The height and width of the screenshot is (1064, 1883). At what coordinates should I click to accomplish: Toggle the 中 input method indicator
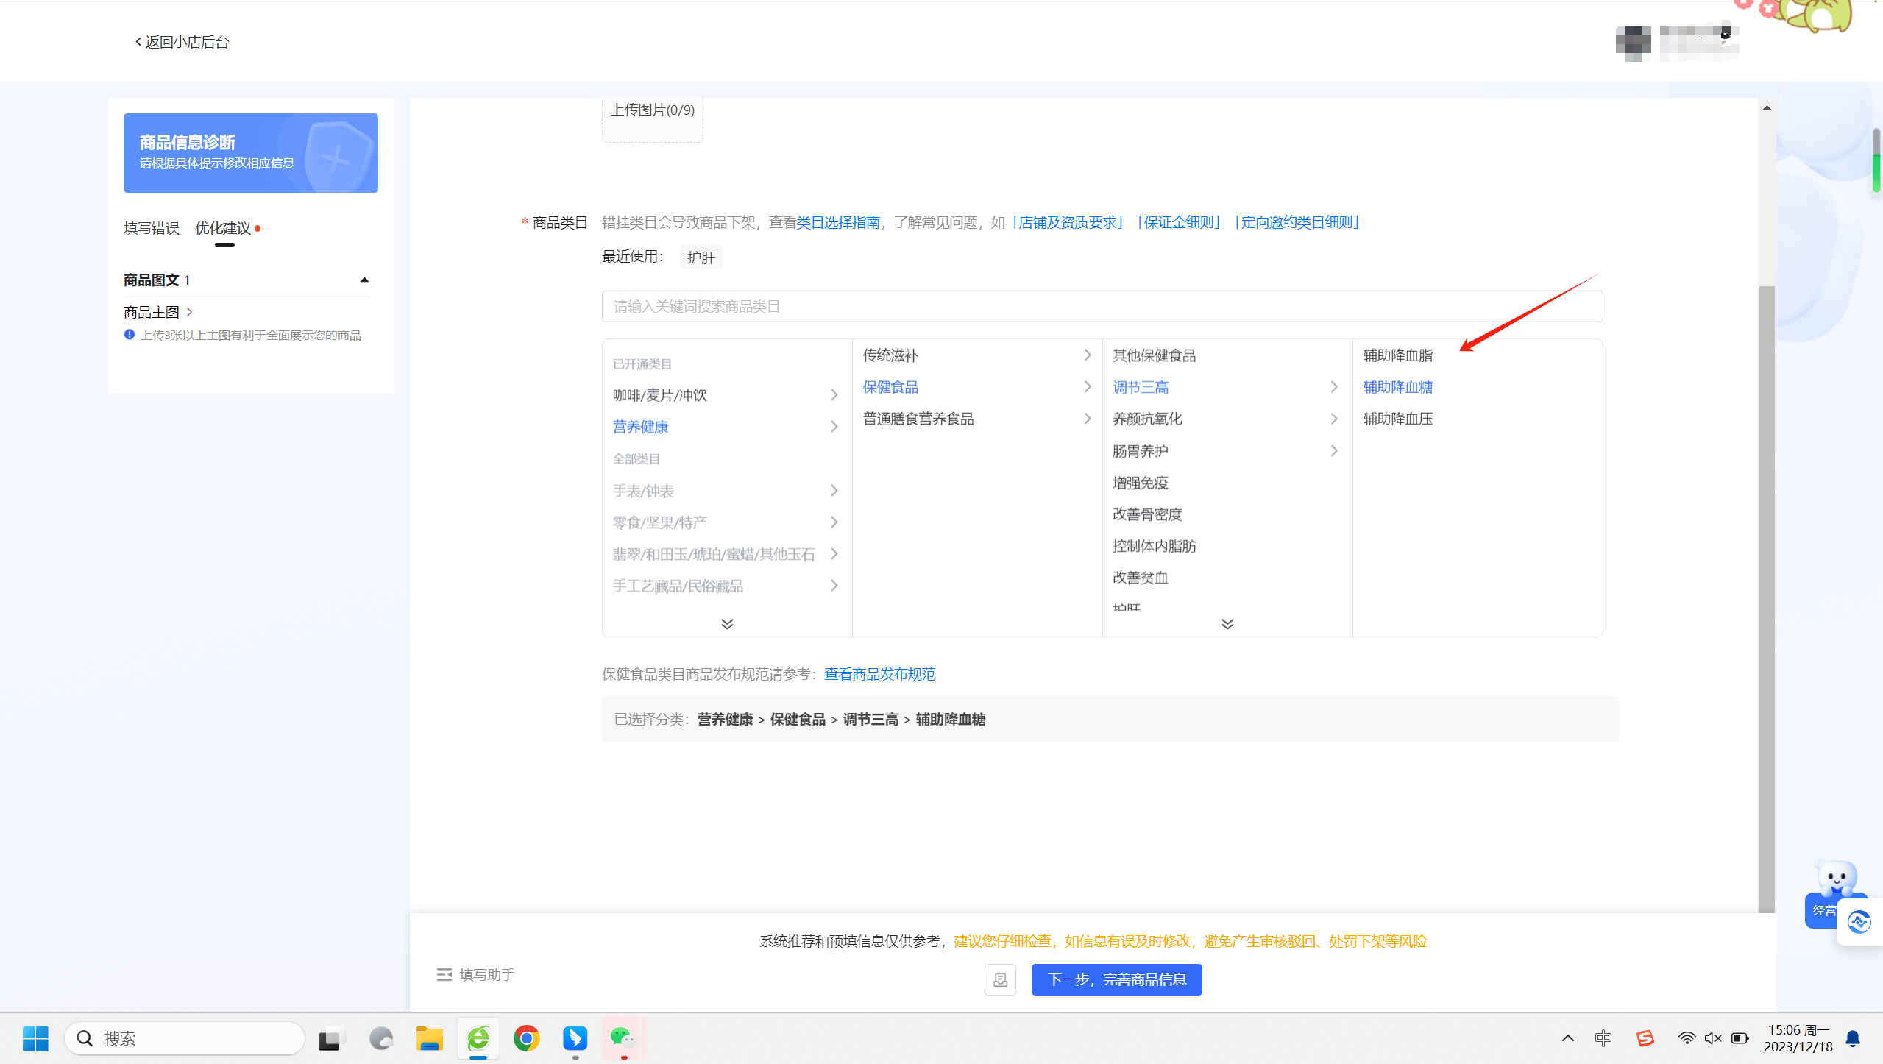click(x=1603, y=1038)
